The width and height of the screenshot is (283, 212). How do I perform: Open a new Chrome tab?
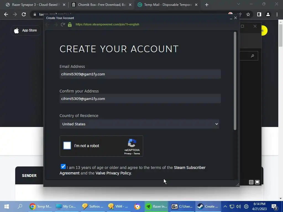pyautogui.click(x=207, y=5)
